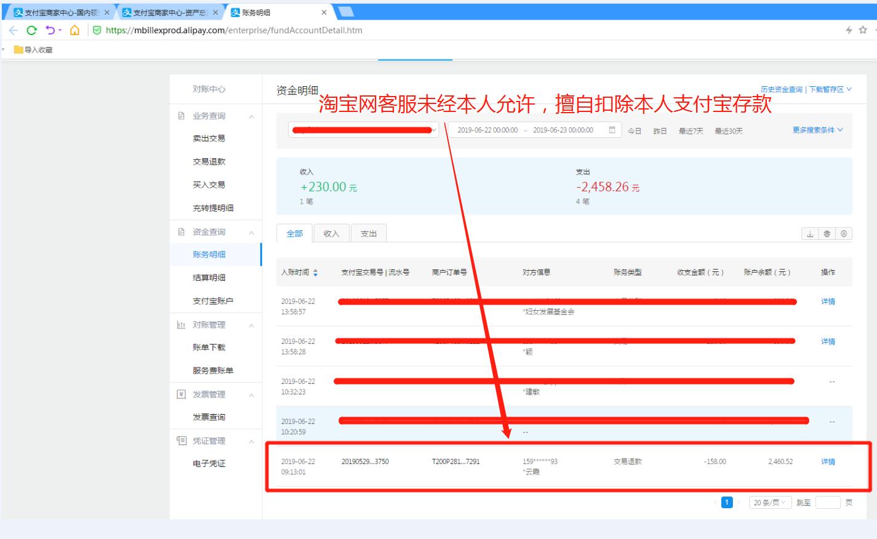Viewport: 877px width, 539px height.
Task: Click page 1 pagination button
Action: [727, 503]
